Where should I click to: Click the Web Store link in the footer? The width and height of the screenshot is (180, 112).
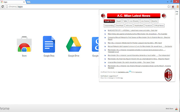pos(169,109)
